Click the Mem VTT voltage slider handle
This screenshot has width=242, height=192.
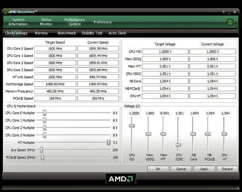[x=163, y=134]
